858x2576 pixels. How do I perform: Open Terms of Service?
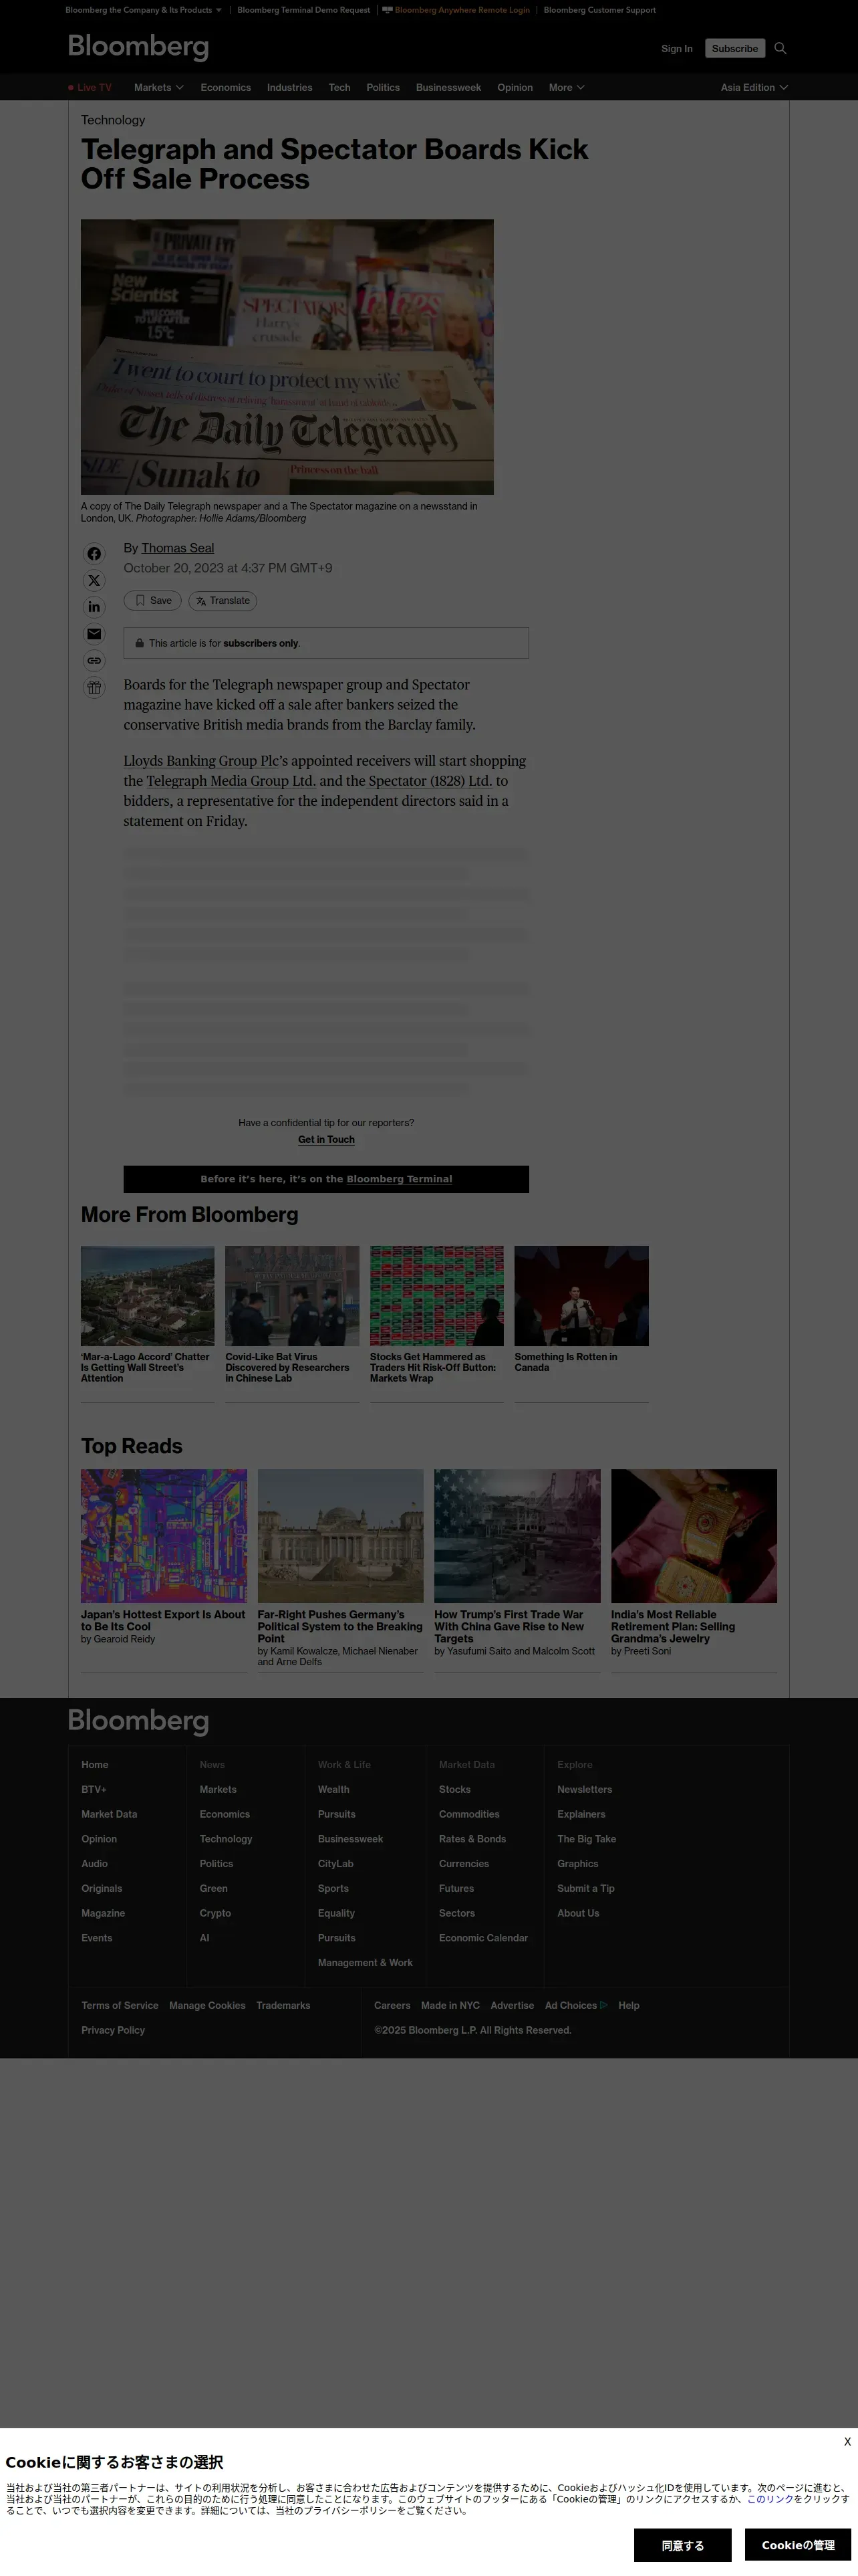pyautogui.click(x=120, y=2005)
